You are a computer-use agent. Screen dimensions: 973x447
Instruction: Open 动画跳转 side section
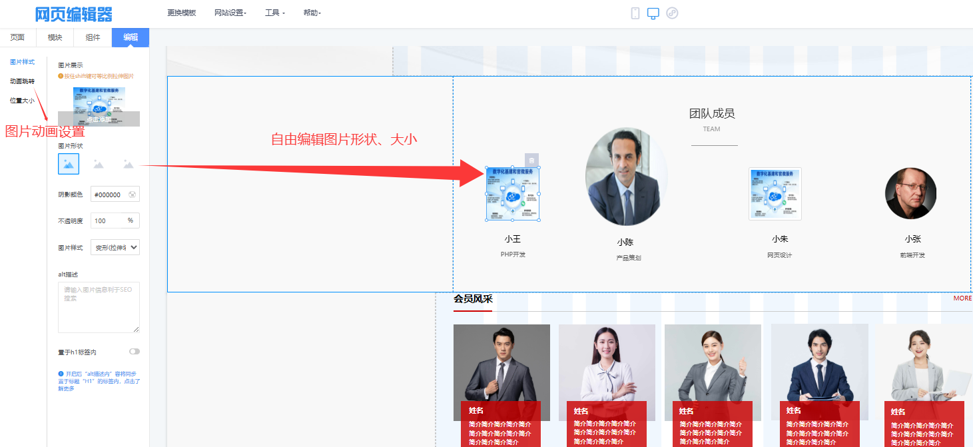pyautogui.click(x=22, y=81)
